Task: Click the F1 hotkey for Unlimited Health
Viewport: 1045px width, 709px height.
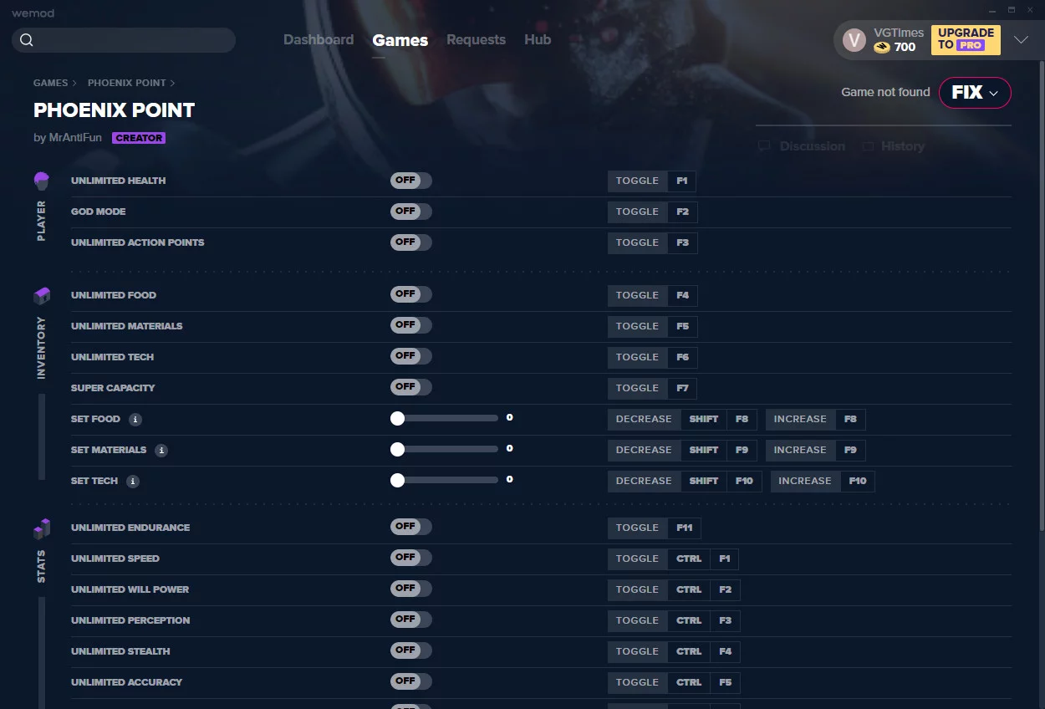Action: pyautogui.click(x=682, y=181)
